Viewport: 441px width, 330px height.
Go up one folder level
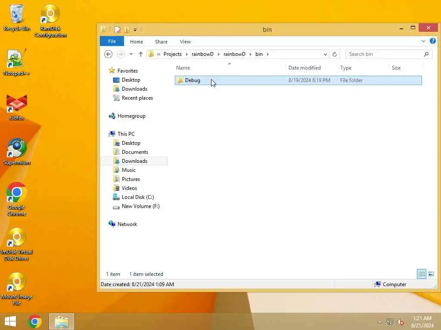(x=141, y=54)
